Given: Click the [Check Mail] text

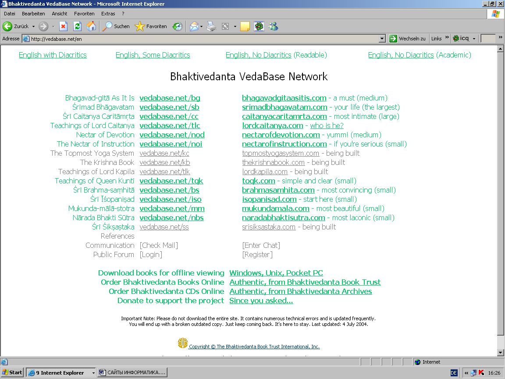Looking at the screenshot, I should pyautogui.click(x=159, y=245).
